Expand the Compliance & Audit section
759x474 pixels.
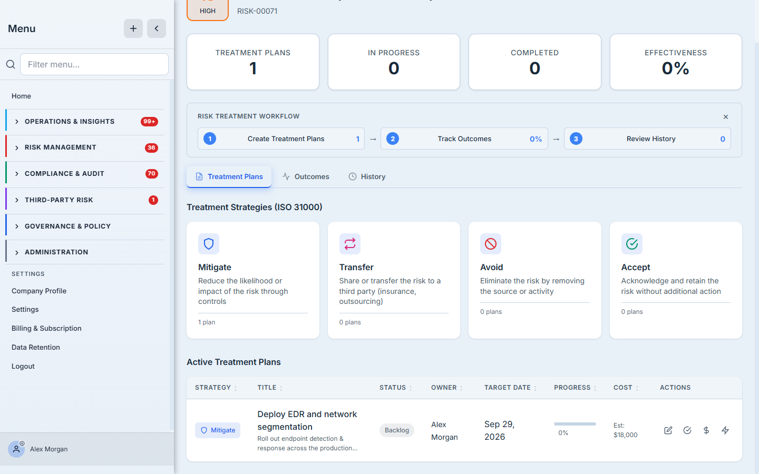tap(85, 174)
